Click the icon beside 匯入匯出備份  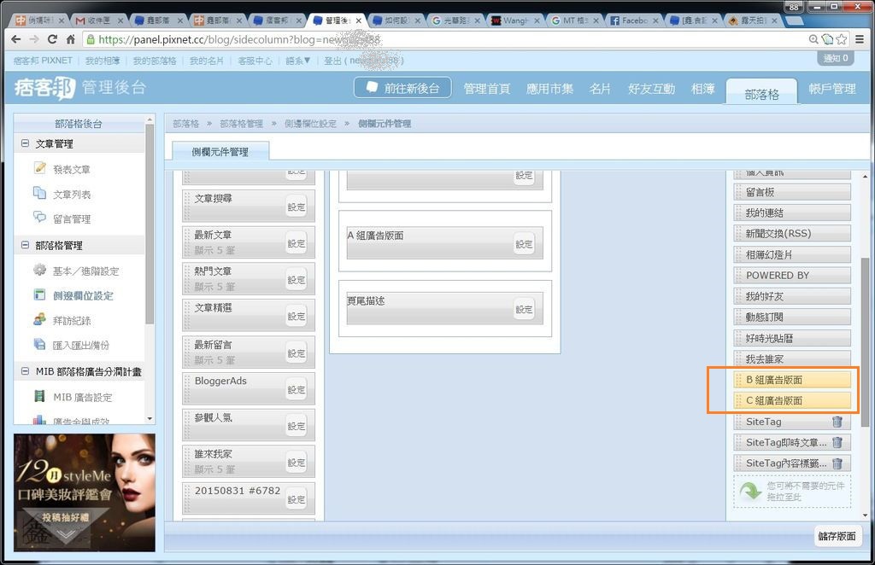39,344
